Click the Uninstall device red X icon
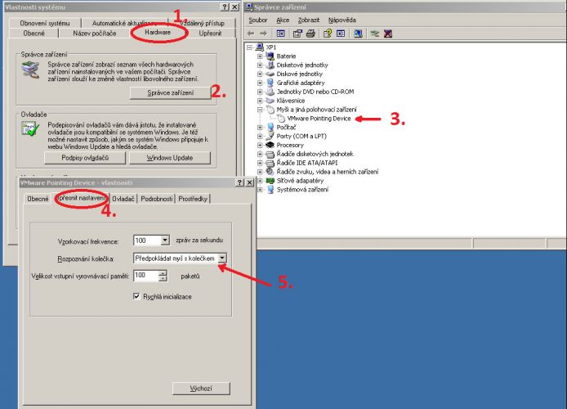Viewport: 567px width, 409px height. tap(388, 34)
